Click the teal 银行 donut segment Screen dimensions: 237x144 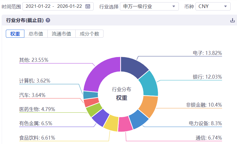[x=150, y=85]
